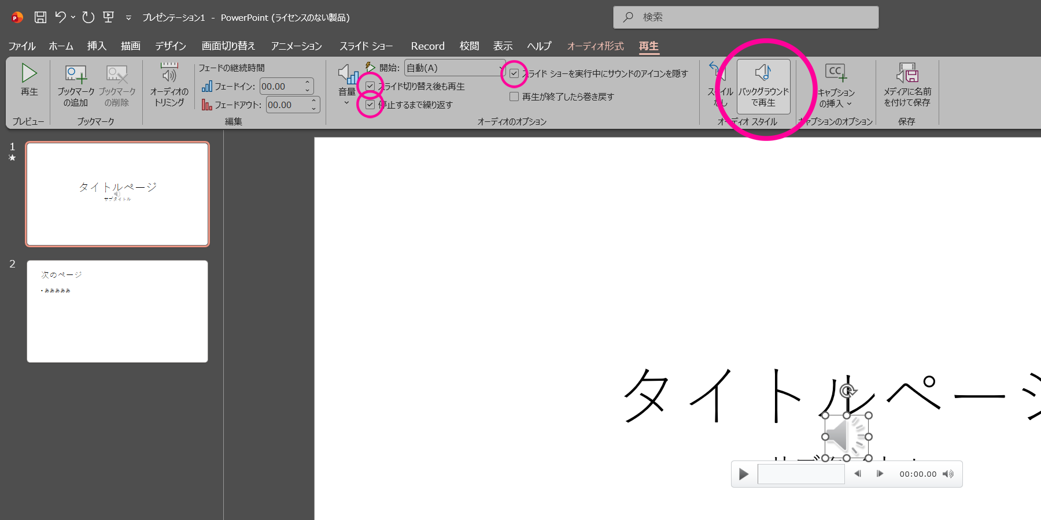Select slide 2 thumbnail 次のページ
This screenshot has width=1041, height=520.
tap(117, 311)
